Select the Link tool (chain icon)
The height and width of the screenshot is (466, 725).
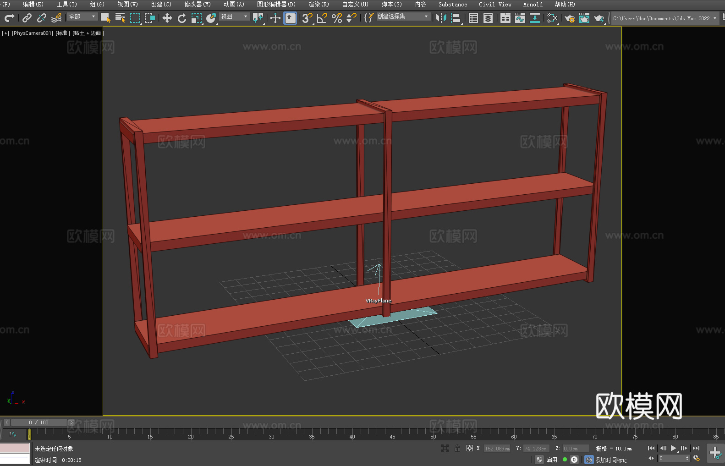(x=27, y=18)
